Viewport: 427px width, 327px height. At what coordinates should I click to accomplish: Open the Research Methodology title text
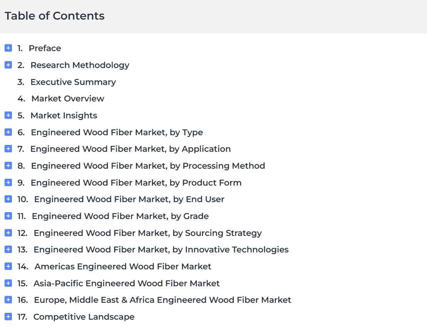[80, 65]
